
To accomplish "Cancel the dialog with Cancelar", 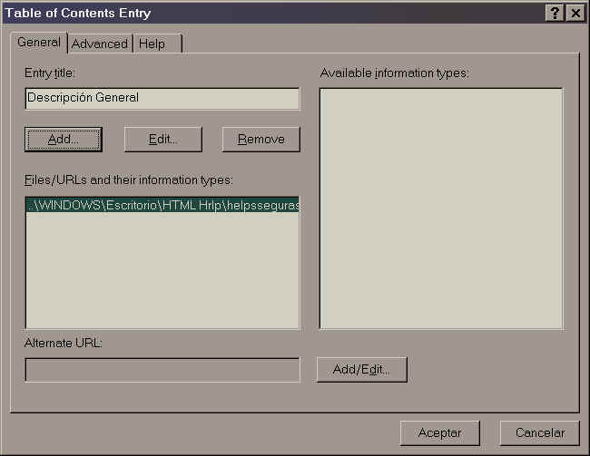I will 539,432.
